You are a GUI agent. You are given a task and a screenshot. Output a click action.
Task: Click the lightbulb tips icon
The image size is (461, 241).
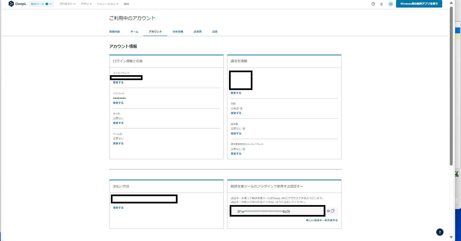point(381,4)
